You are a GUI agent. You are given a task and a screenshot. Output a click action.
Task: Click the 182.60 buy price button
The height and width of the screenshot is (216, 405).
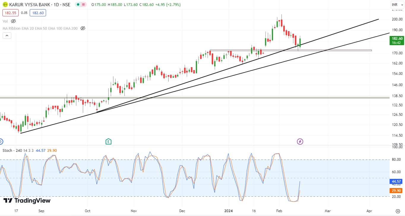(38, 13)
